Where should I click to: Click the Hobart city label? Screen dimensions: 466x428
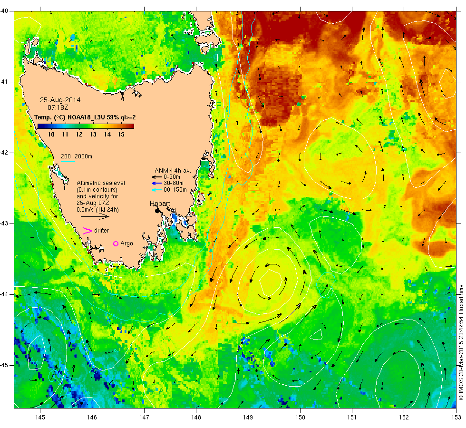click(160, 204)
